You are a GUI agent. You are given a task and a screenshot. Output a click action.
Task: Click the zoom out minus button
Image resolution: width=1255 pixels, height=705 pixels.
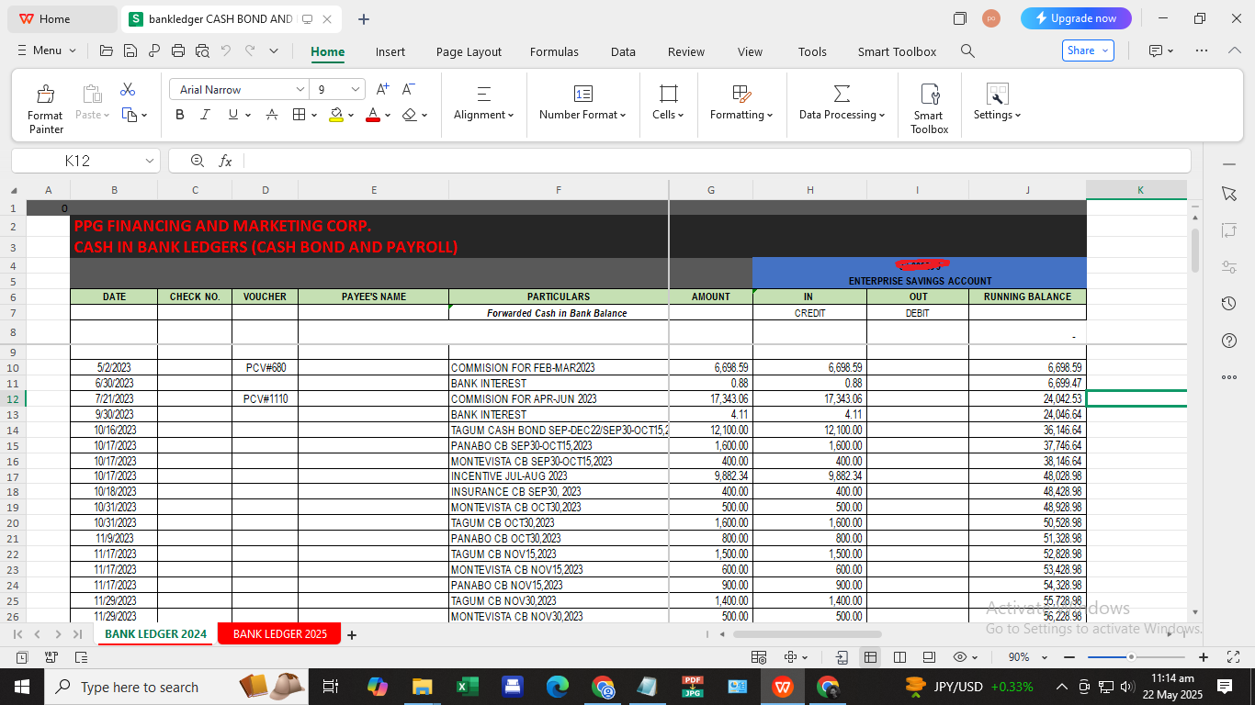[x=1069, y=657]
